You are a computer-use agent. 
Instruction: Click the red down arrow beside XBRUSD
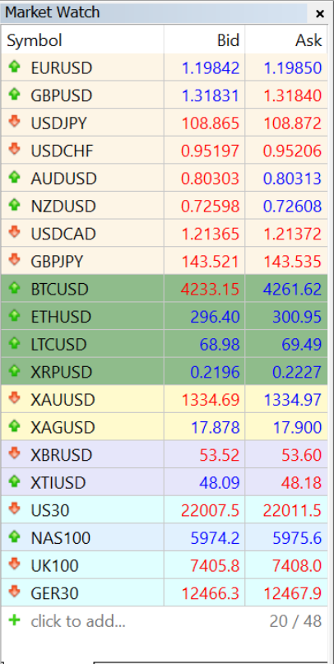click(14, 454)
